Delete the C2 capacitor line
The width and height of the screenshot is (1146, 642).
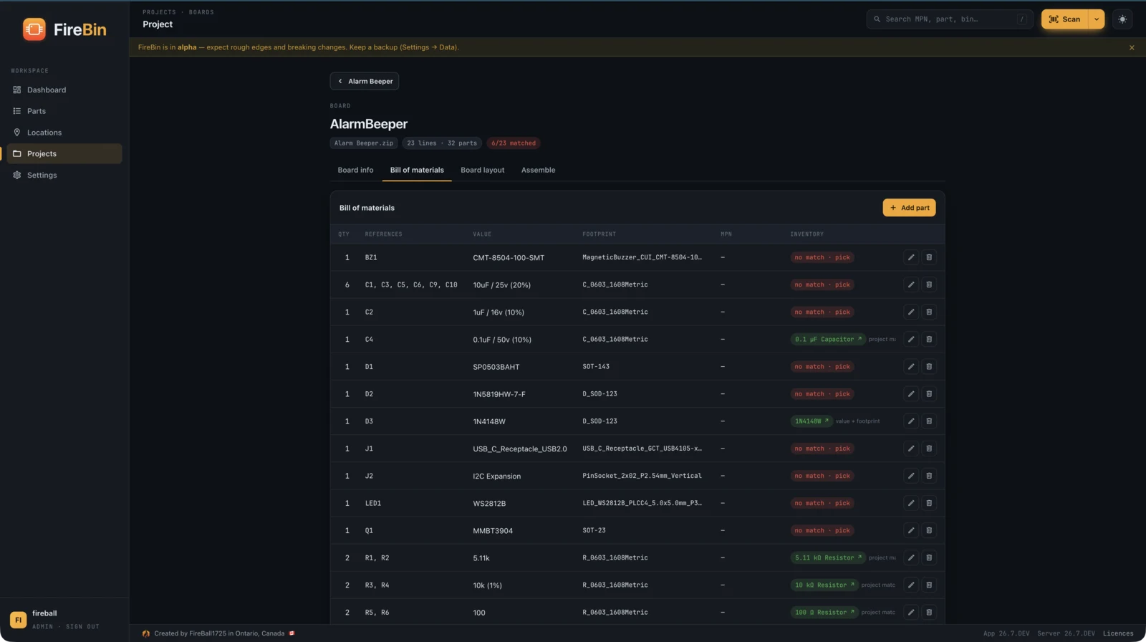coord(929,312)
